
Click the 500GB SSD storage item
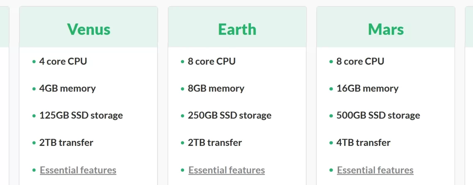point(378,116)
